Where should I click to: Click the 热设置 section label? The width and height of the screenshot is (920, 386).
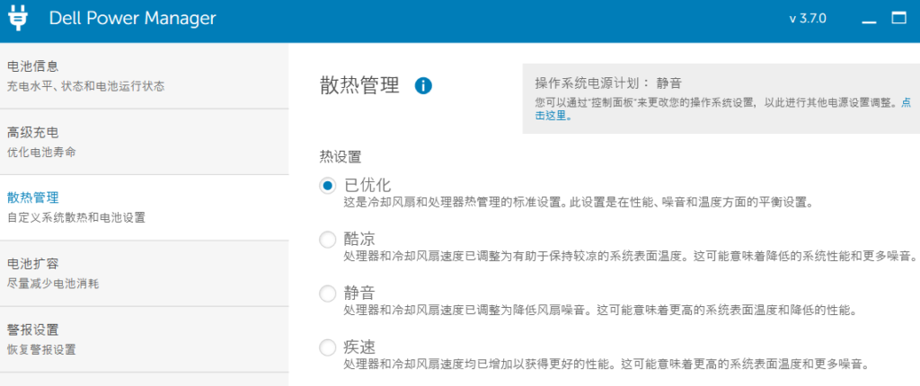[x=341, y=156]
